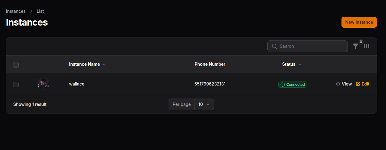Click the eye icon beside View
The height and width of the screenshot is (150, 386).
[x=338, y=84]
